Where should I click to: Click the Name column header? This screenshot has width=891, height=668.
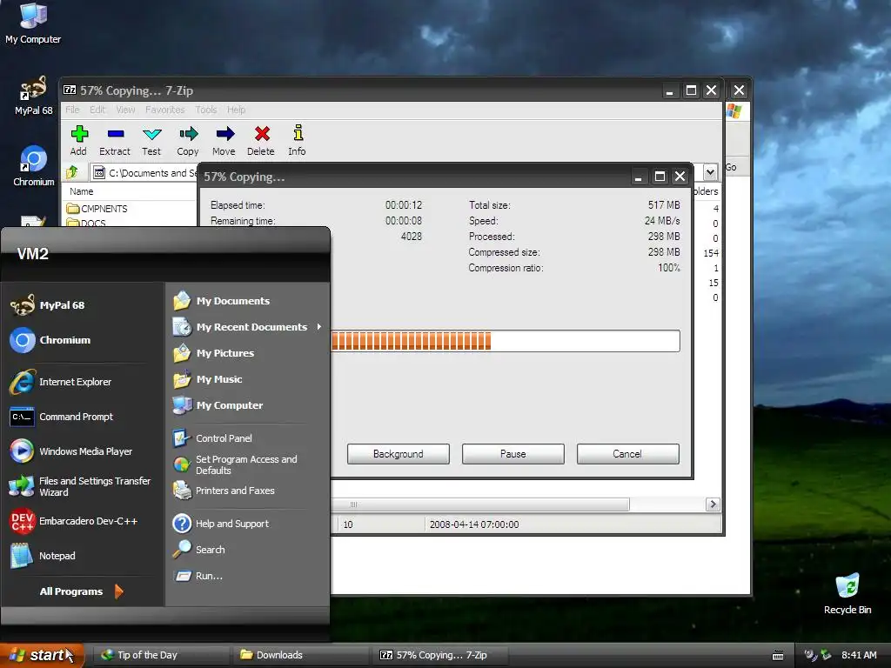81,191
